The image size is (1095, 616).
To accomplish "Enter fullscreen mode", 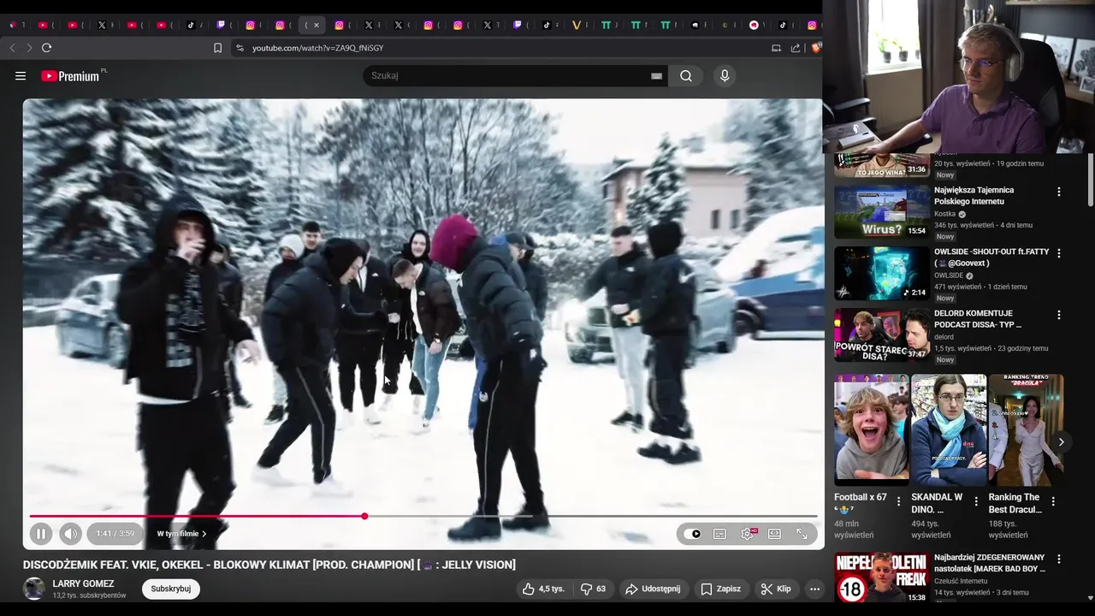I will point(802,534).
